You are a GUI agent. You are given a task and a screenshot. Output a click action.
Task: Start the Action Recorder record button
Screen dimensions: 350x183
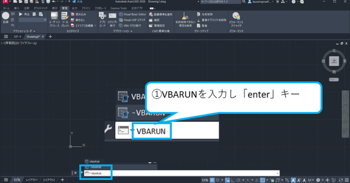(x=6, y=18)
